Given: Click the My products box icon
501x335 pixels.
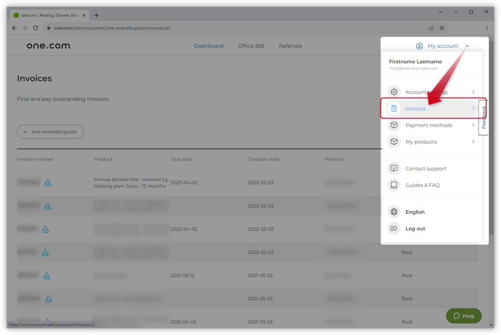Looking at the screenshot, I should click(x=394, y=142).
